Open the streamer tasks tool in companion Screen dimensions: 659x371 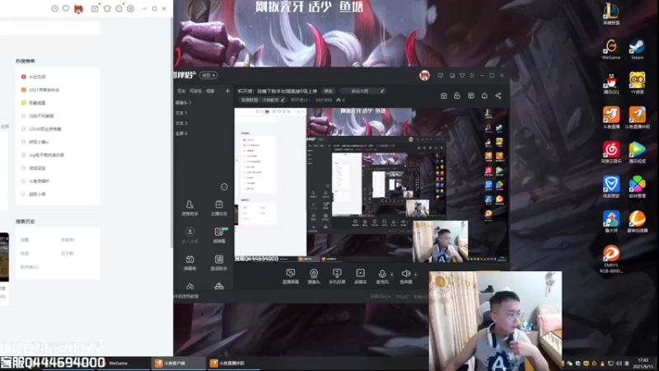pos(219,208)
